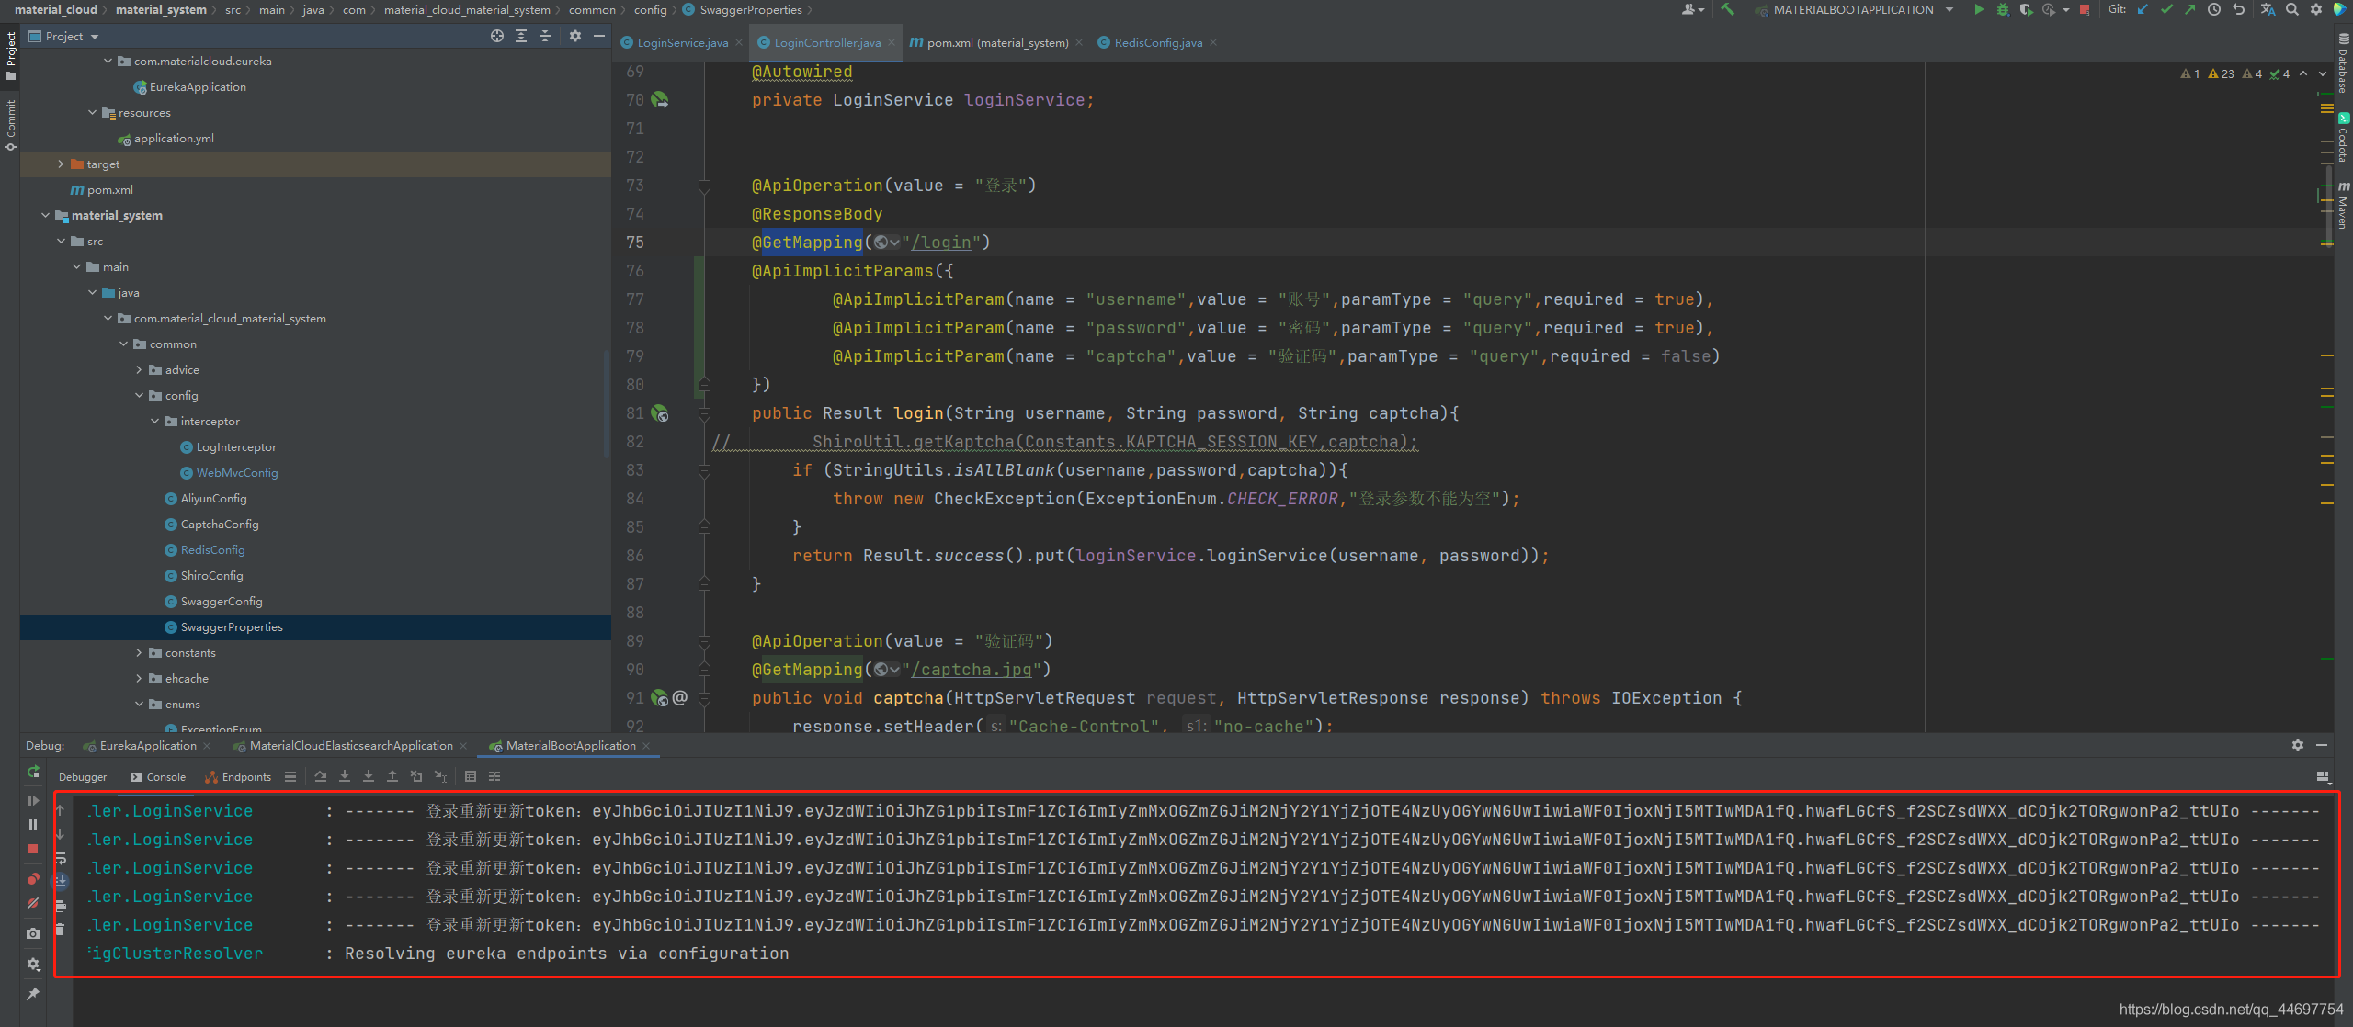This screenshot has width=2353, height=1027.
Task: Switch to LoginService.java editor tab
Action: point(682,43)
